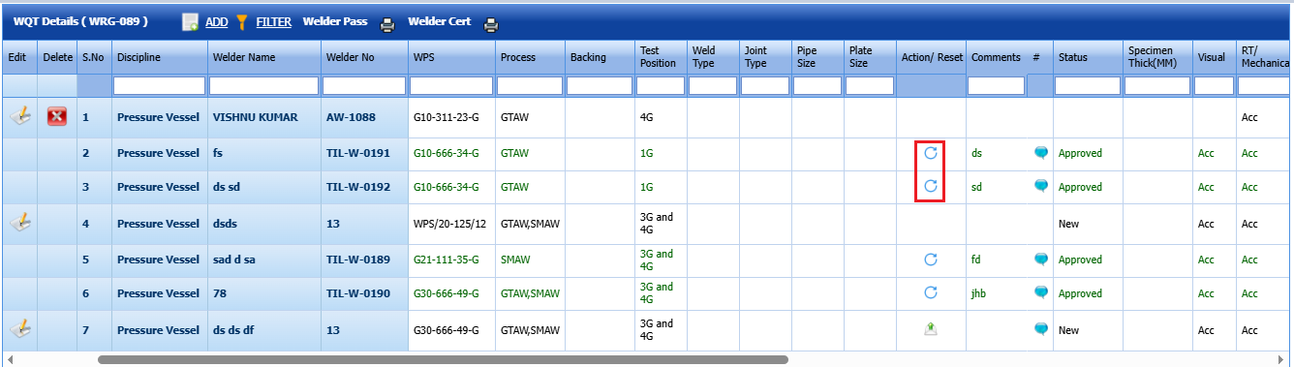Click the Welder Cert label
The image size is (1294, 367).
pos(440,21)
